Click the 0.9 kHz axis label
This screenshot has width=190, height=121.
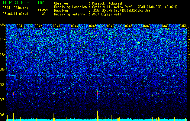click(x=2, y=70)
